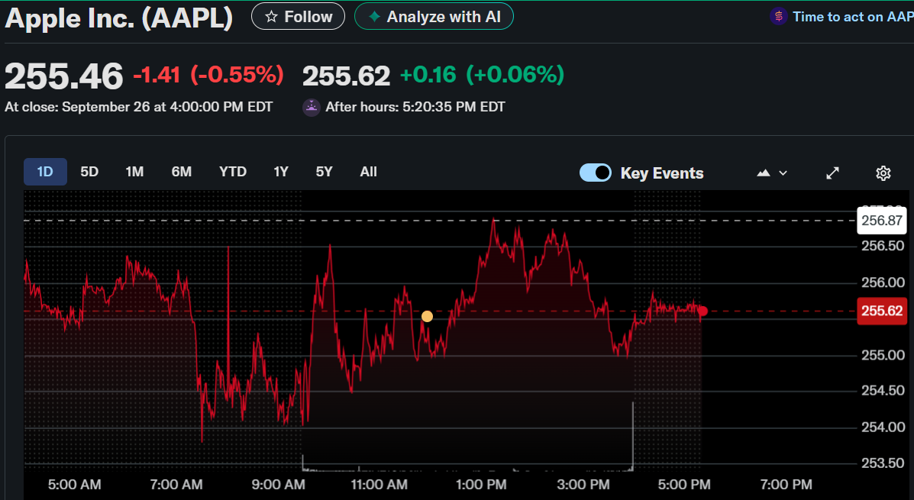Select the 1Y time range
This screenshot has height=500, width=914.
(281, 172)
